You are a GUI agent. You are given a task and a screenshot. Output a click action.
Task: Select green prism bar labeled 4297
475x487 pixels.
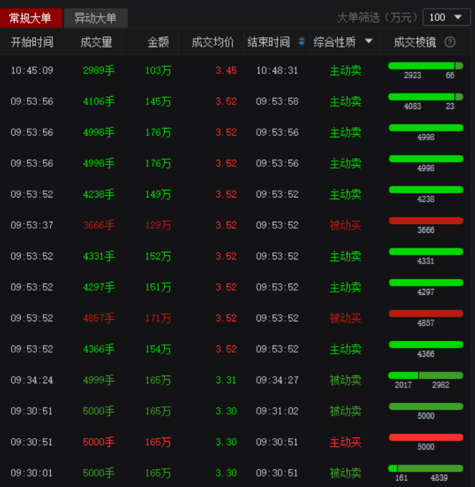point(426,282)
